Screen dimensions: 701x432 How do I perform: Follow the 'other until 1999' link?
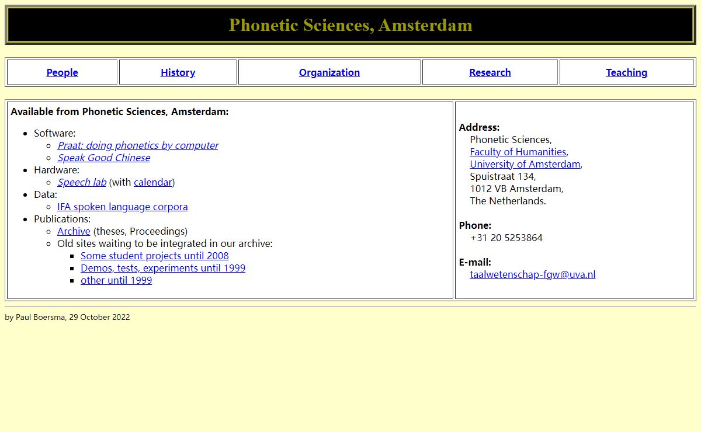116,280
